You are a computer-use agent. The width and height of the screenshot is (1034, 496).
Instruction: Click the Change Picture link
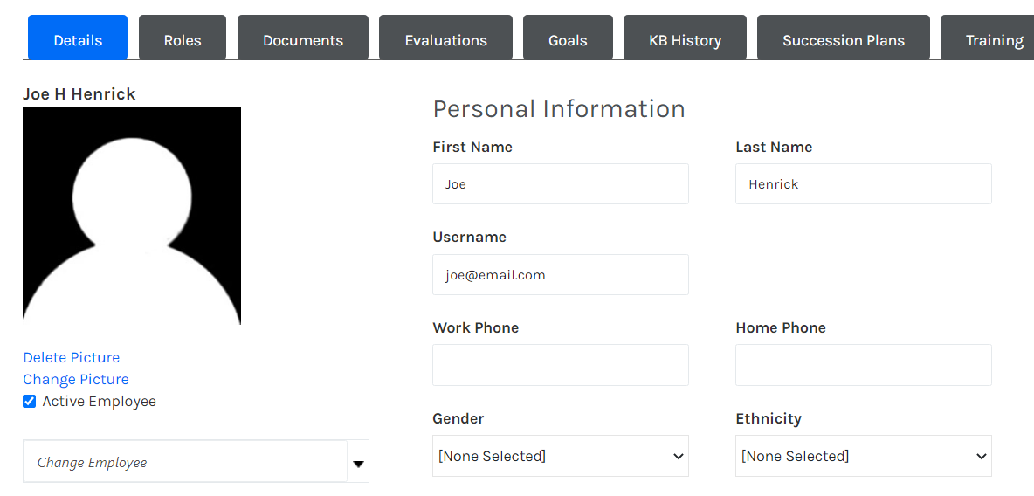tap(76, 379)
